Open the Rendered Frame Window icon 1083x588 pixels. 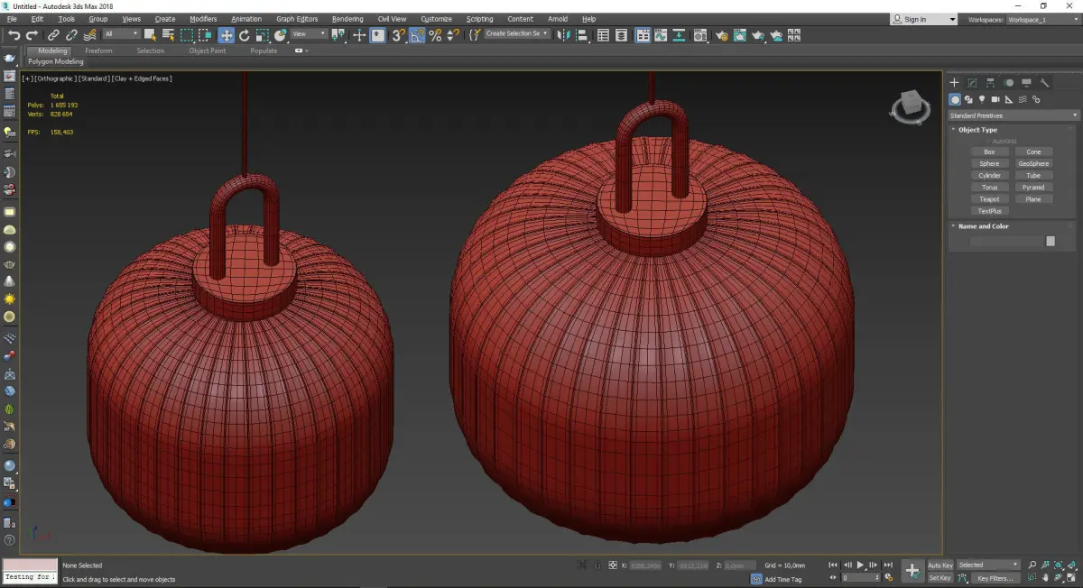(x=740, y=35)
